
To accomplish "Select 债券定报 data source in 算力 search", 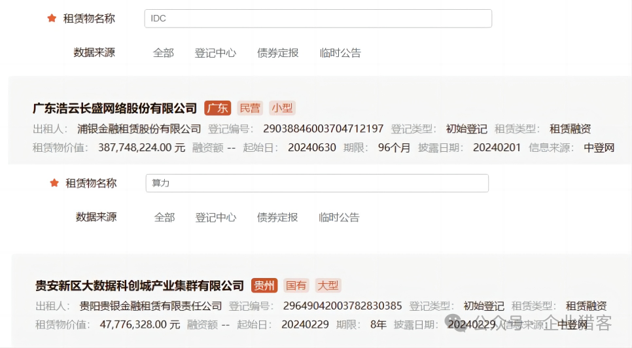I will click(277, 217).
